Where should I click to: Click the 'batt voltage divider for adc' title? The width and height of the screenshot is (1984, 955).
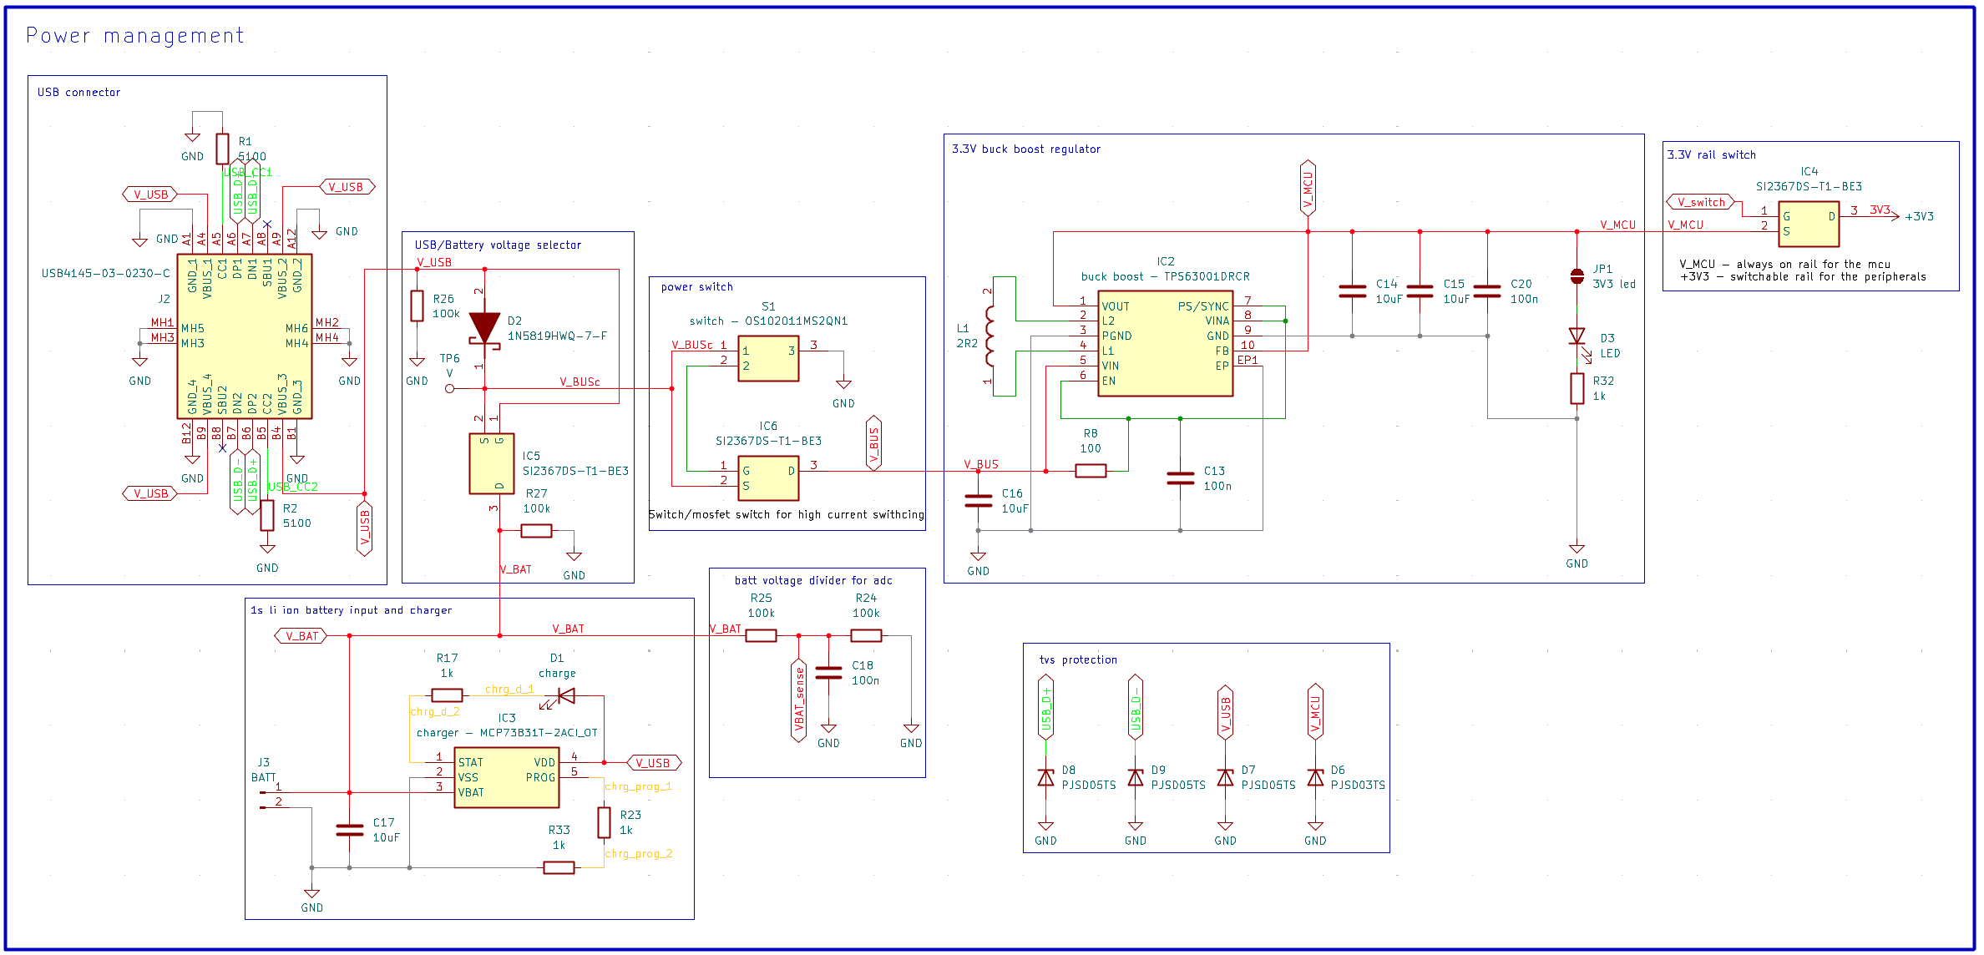[813, 580]
